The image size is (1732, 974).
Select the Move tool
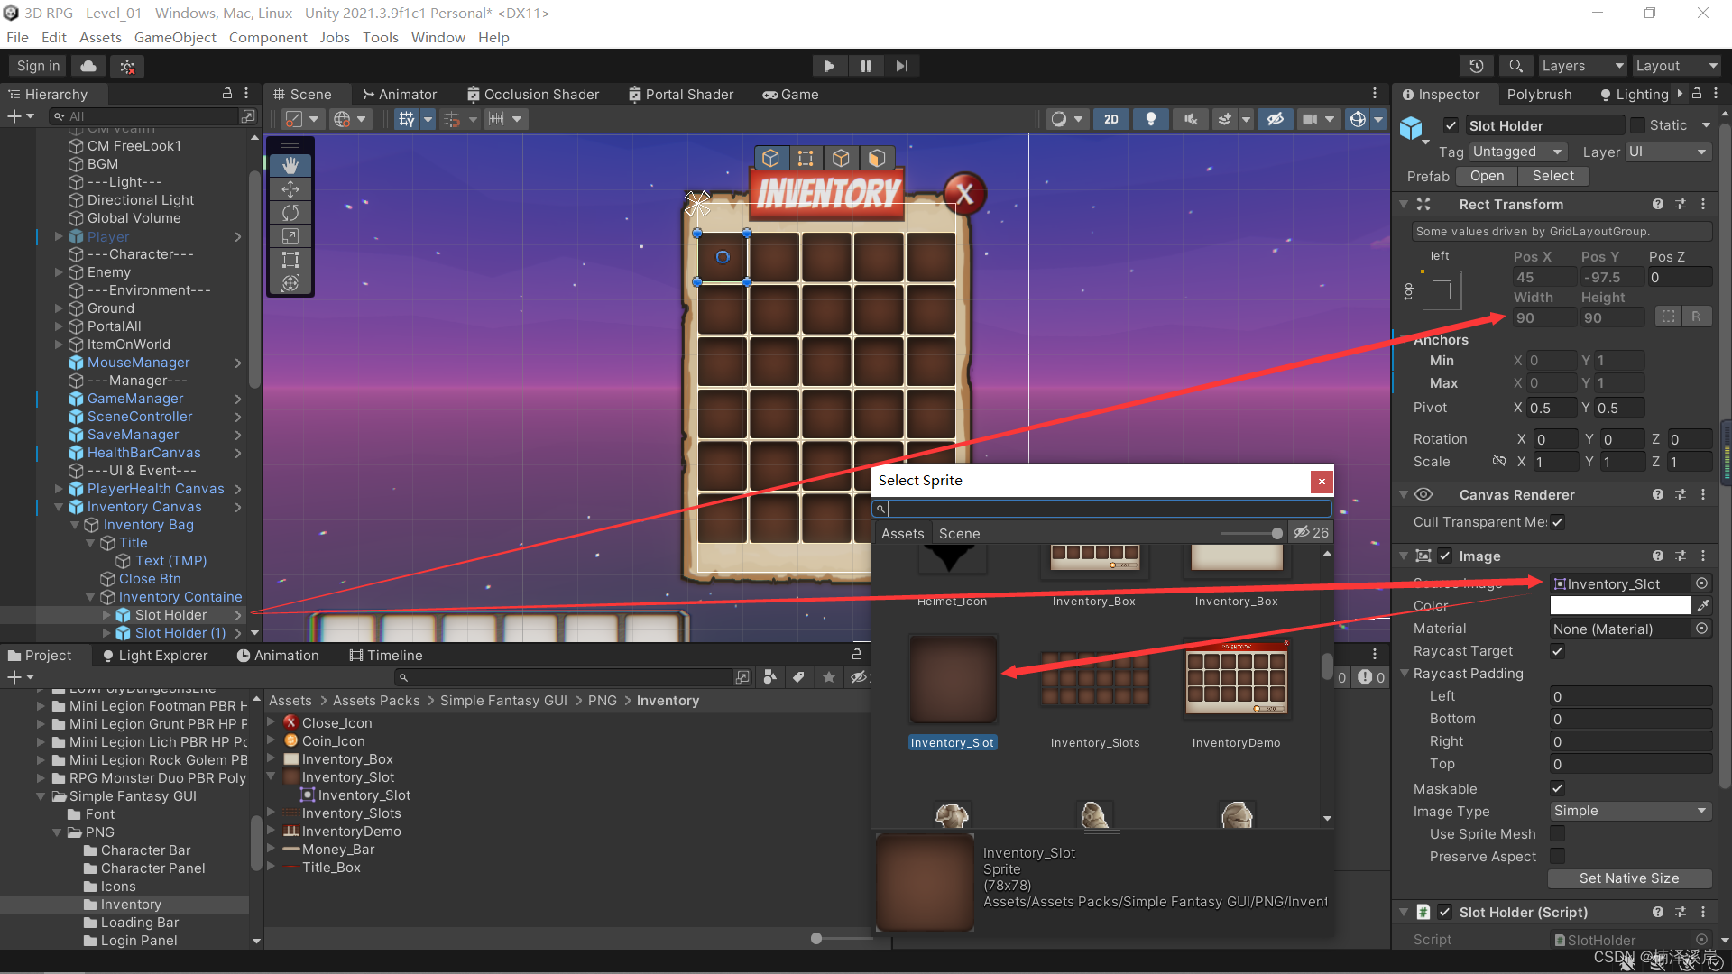[x=290, y=189]
